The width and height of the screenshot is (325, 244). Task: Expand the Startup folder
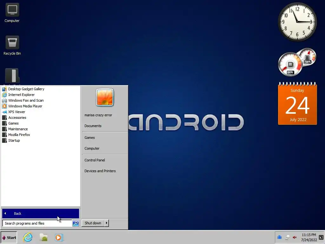[x=14, y=140]
